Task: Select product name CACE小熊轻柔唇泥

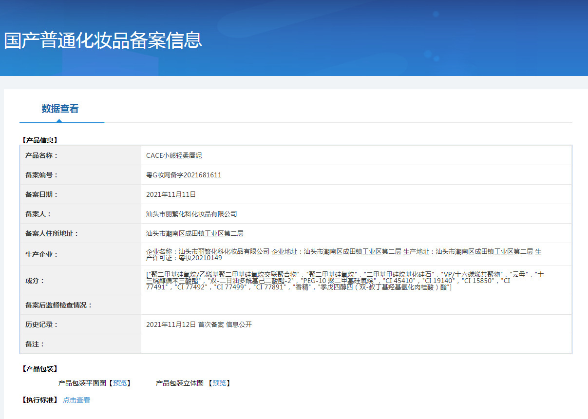Action: click(x=174, y=155)
